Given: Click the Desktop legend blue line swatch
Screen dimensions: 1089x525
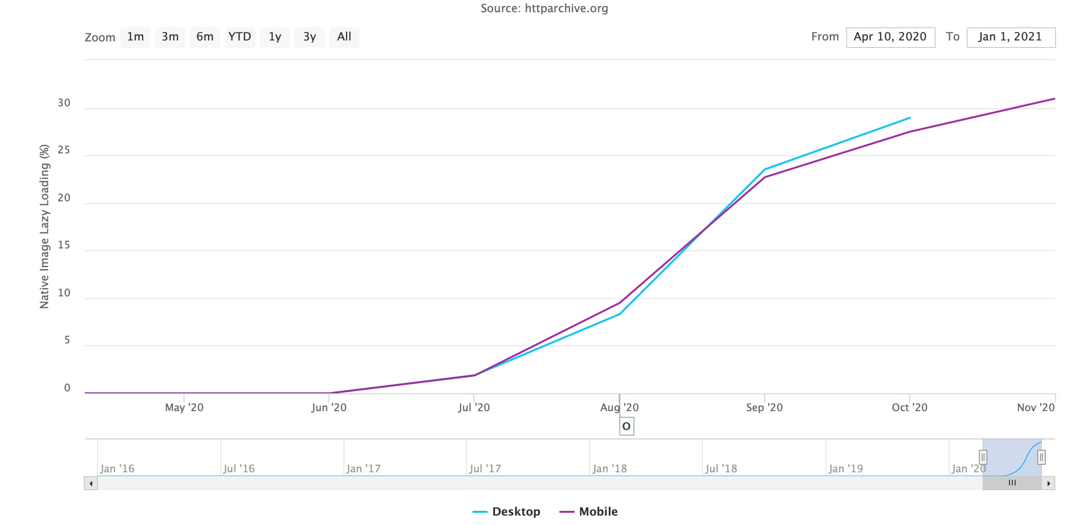Looking at the screenshot, I should 480,512.
